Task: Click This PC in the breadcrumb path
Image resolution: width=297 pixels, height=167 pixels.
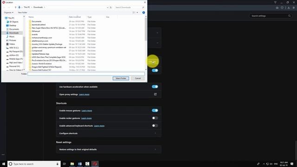Action: (x=27, y=7)
